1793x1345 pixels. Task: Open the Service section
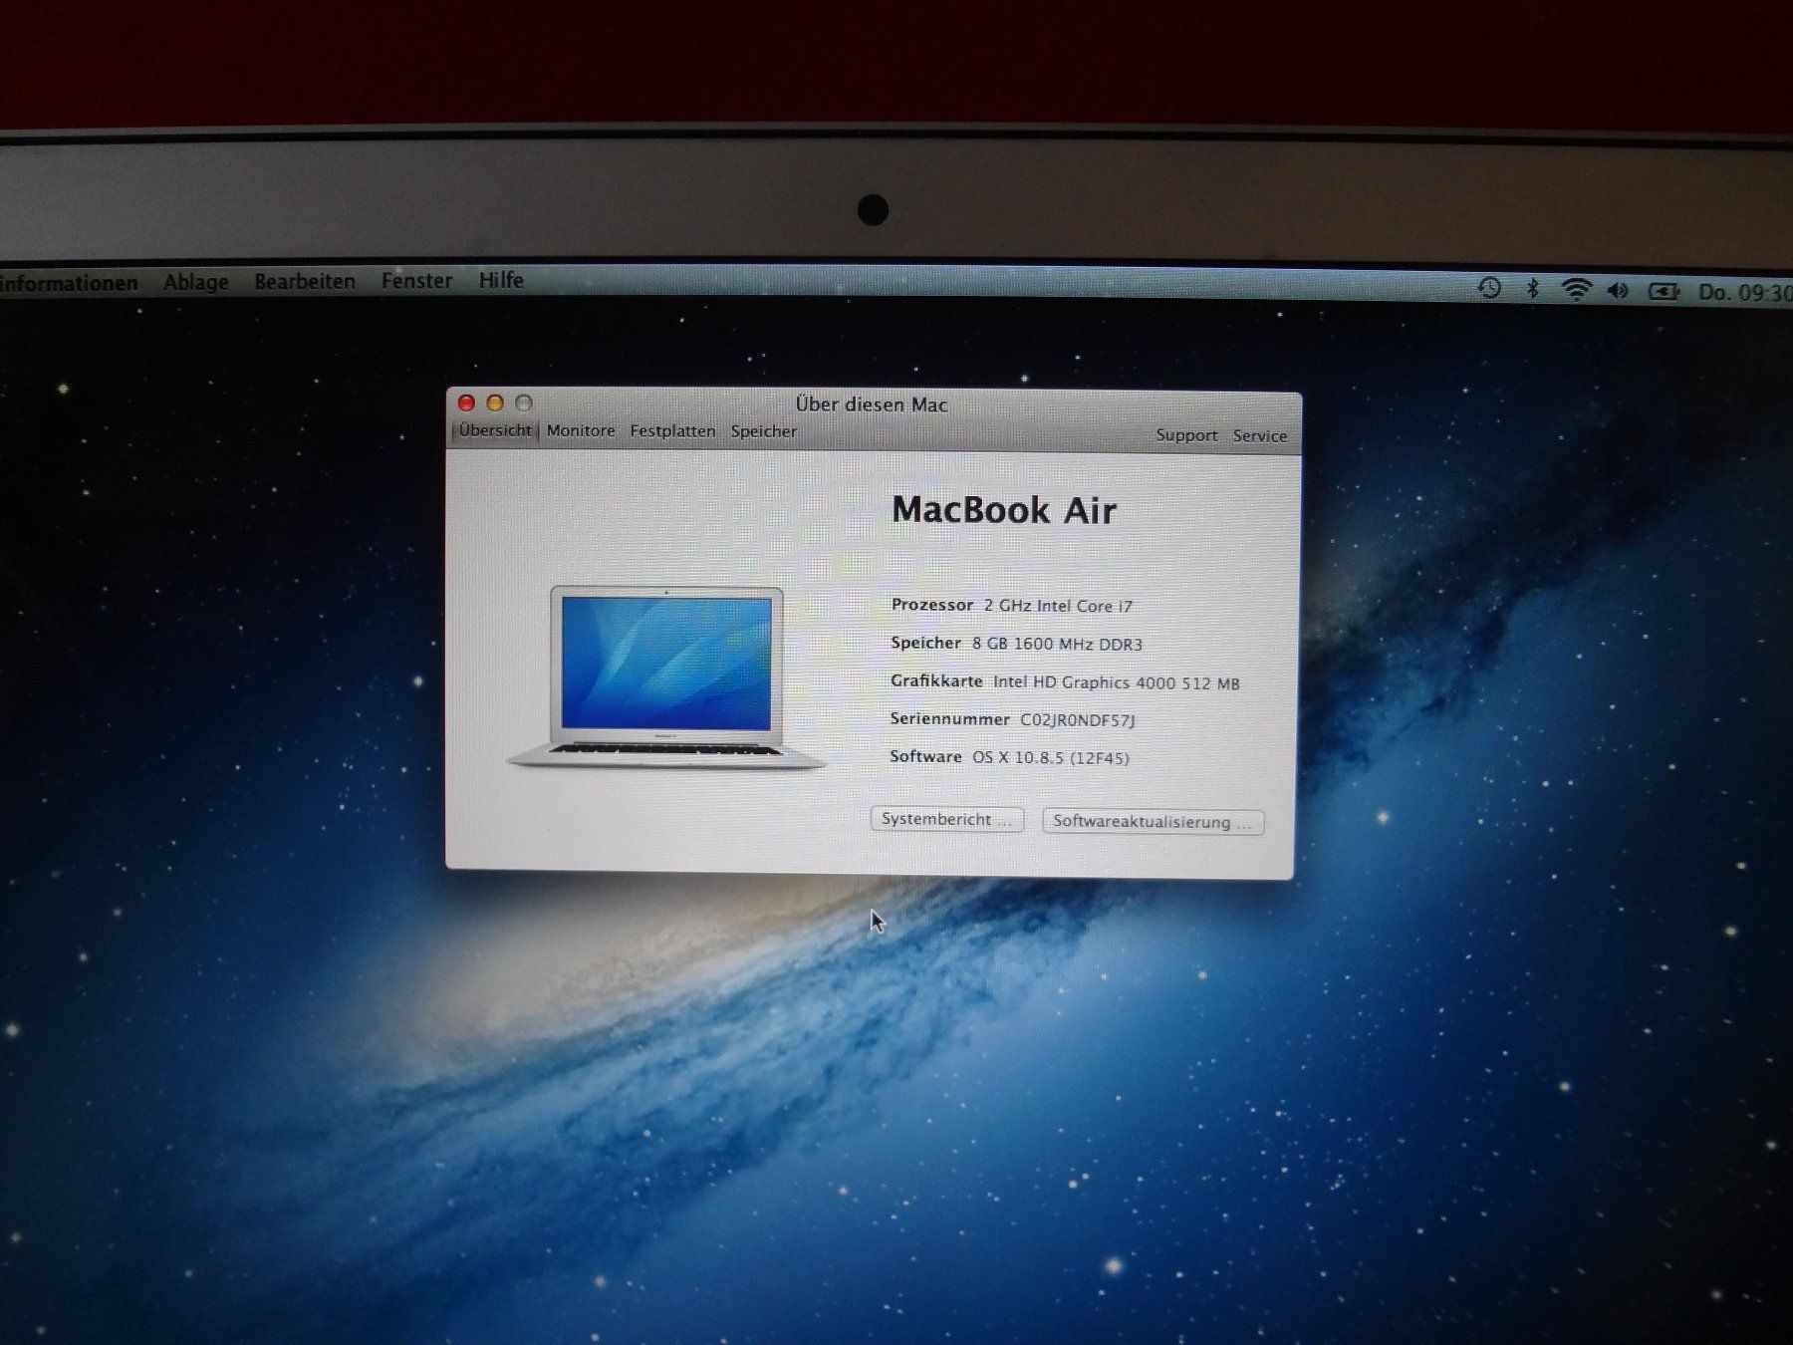coord(1260,436)
